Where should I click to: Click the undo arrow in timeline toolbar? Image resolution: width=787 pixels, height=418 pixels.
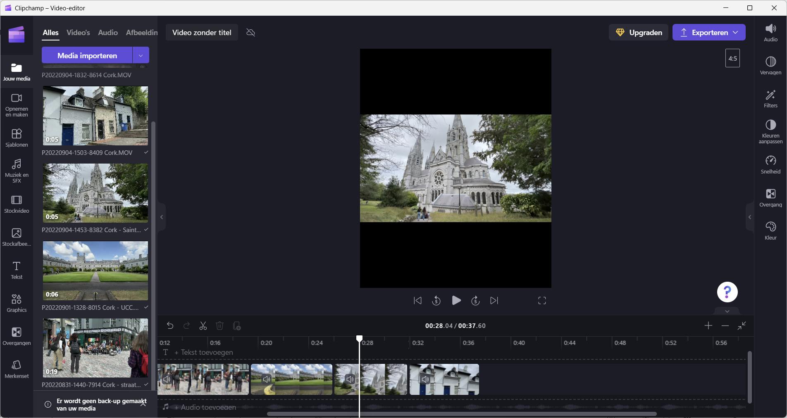170,326
